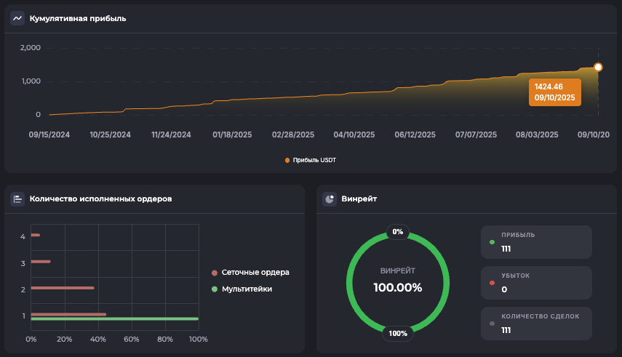Select the УБЫТОК 0 stat card

tap(536, 283)
